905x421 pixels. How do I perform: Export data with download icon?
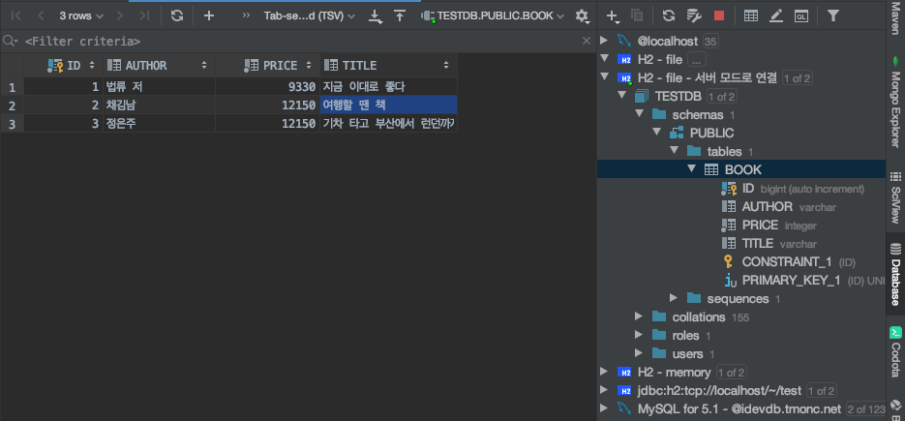click(376, 15)
